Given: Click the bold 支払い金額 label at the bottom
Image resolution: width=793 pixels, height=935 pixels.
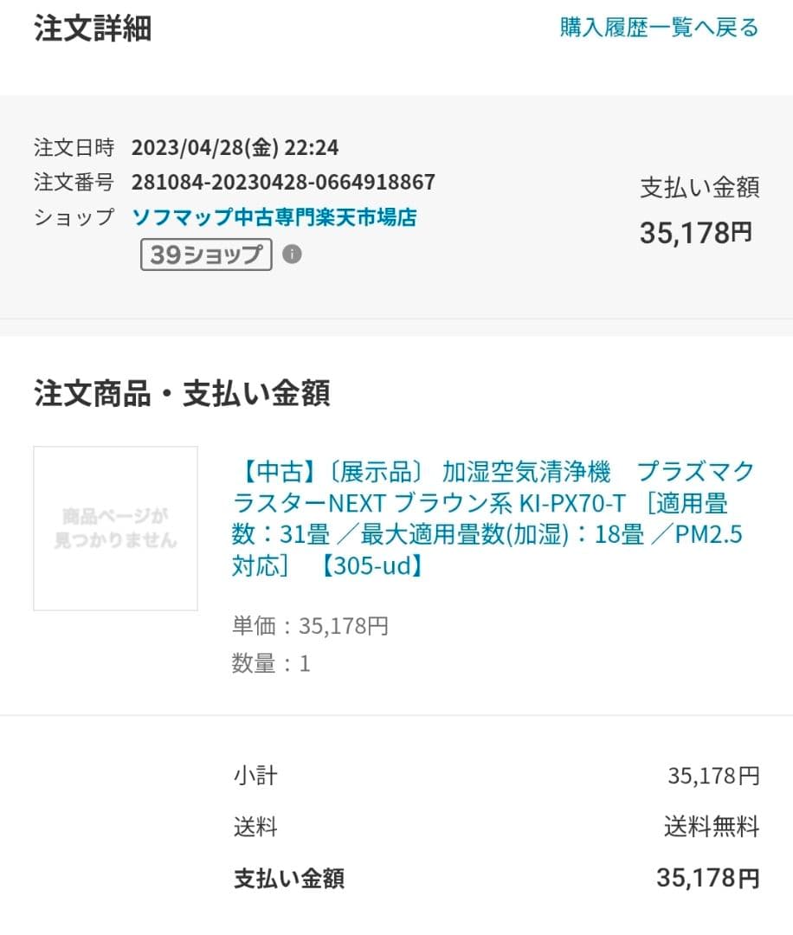Looking at the screenshot, I should point(289,879).
